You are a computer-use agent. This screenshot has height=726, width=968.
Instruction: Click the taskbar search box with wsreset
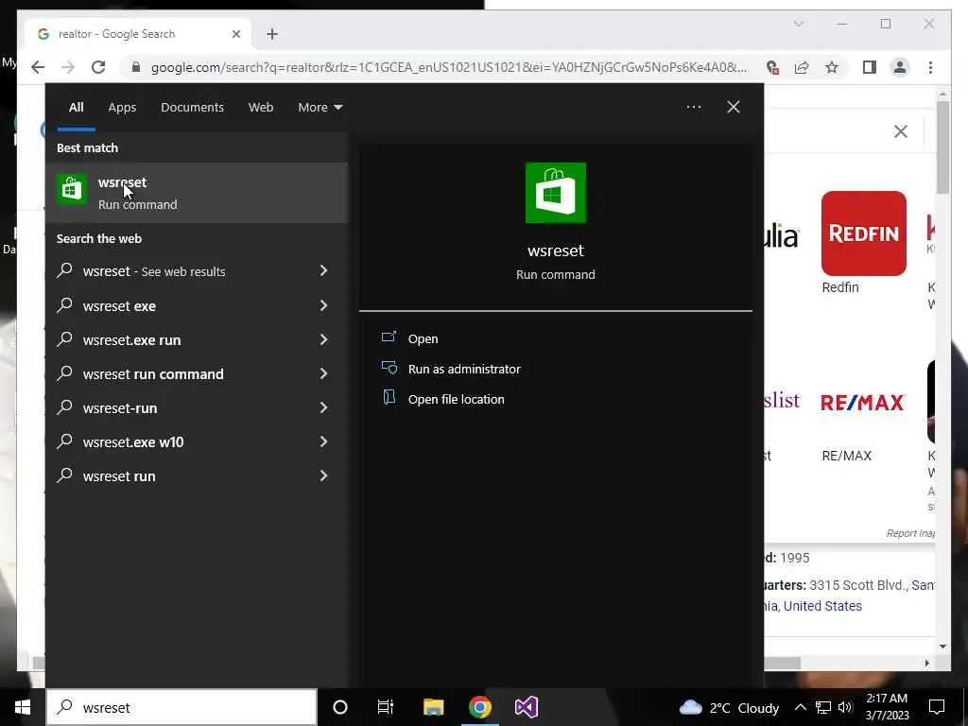181,707
